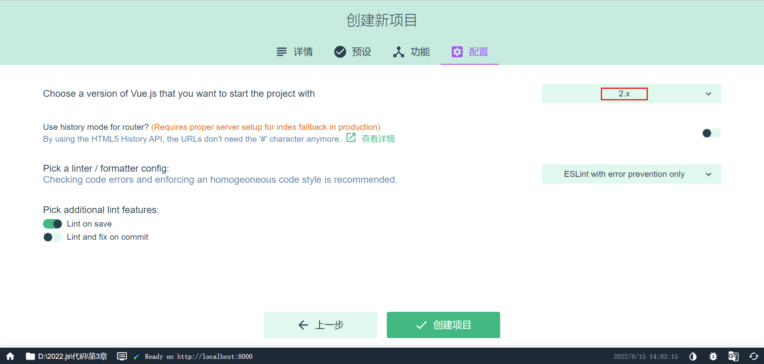Expand the Vue version dropdown arrow

click(709, 94)
